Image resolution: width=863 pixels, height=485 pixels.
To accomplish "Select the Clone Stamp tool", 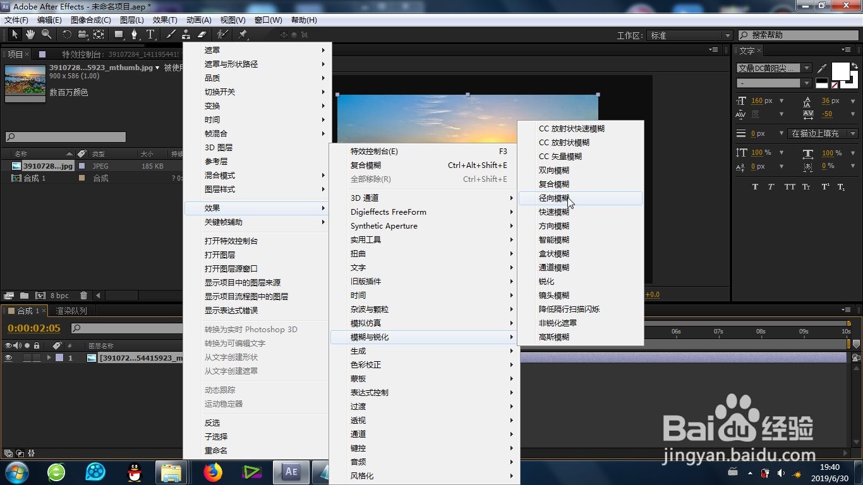I will point(186,35).
